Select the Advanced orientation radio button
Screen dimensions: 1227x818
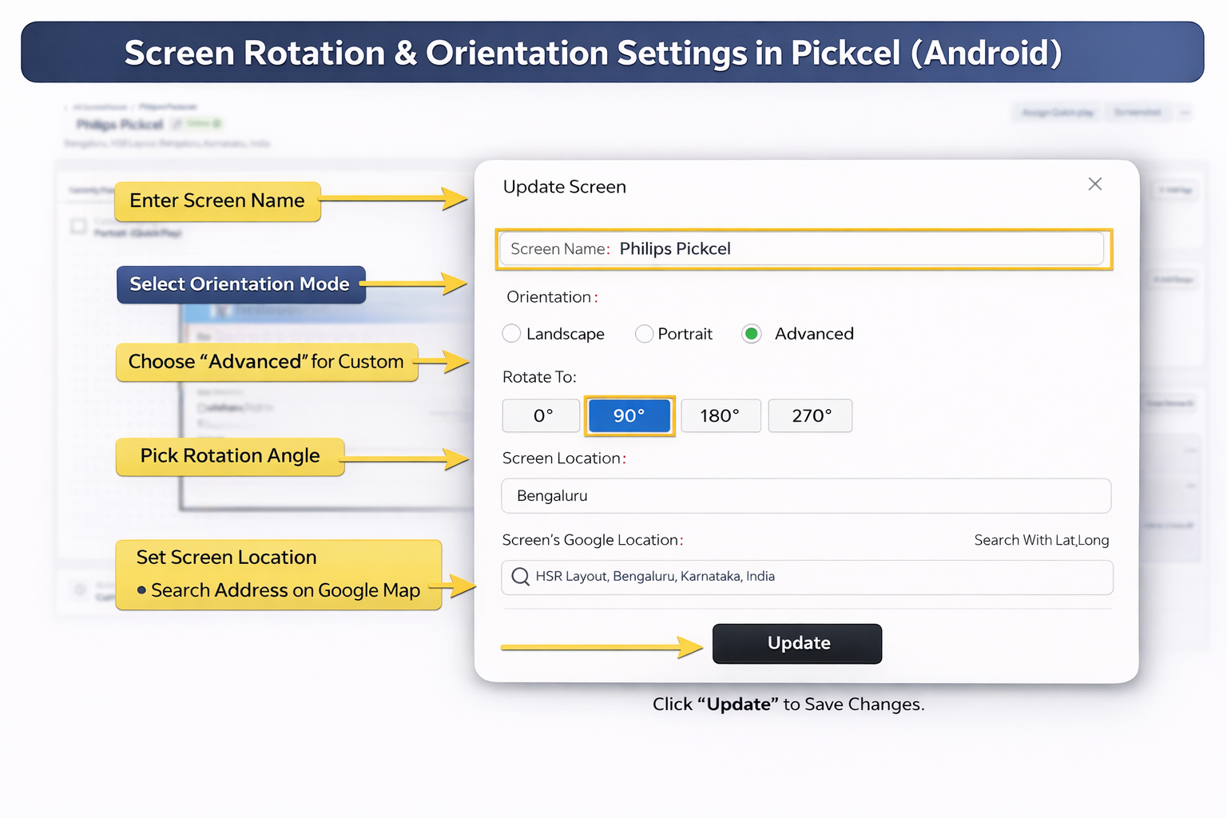click(751, 334)
